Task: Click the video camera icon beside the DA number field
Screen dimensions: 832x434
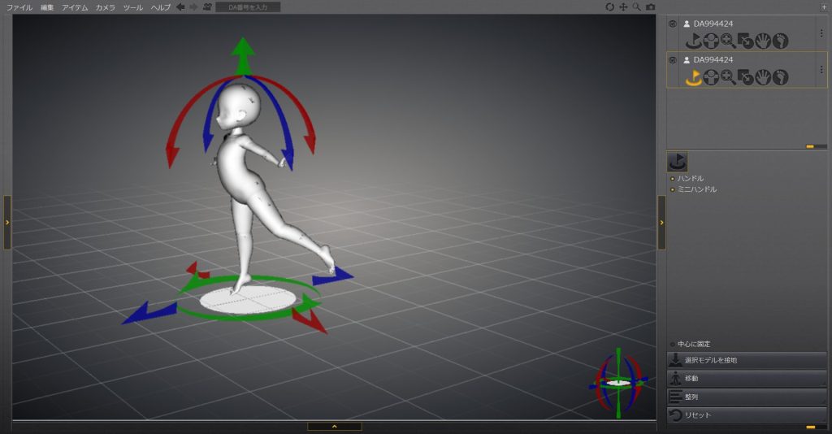Action: [207, 7]
